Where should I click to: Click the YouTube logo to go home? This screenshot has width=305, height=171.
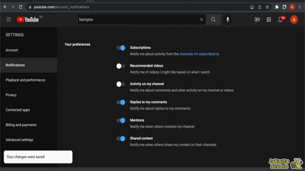(28, 20)
